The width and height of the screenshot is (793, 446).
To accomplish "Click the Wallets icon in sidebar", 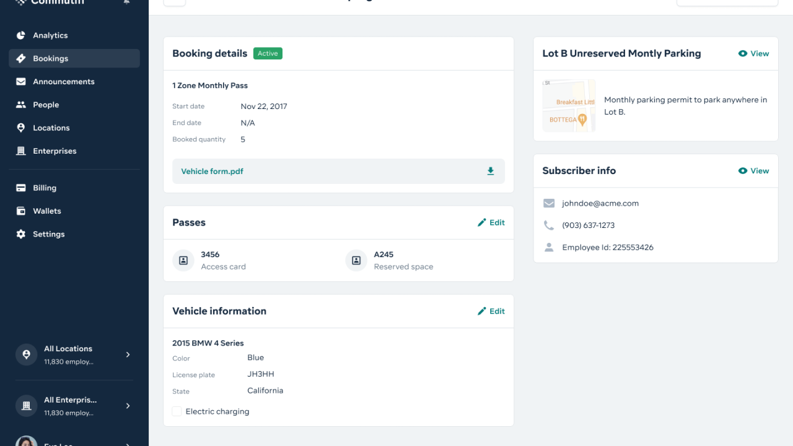I will 21,211.
